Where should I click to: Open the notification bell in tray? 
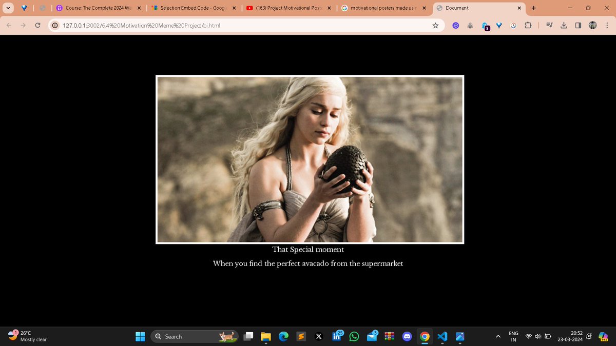pyautogui.click(x=589, y=336)
